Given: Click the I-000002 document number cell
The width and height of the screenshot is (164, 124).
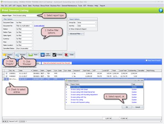Looking at the screenshot, I should click(x=13, y=76).
